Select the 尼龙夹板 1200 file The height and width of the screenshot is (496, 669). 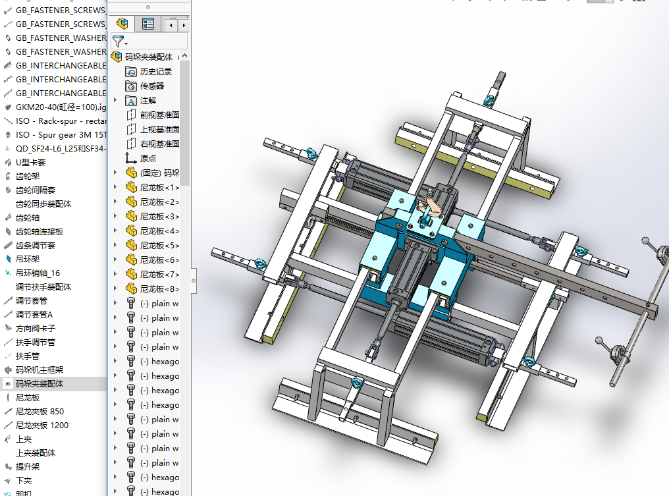(x=42, y=425)
